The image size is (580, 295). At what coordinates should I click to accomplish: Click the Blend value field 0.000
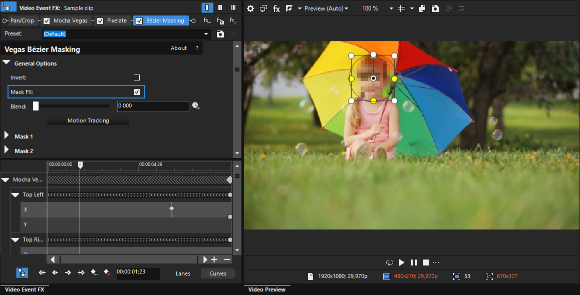[x=153, y=106]
